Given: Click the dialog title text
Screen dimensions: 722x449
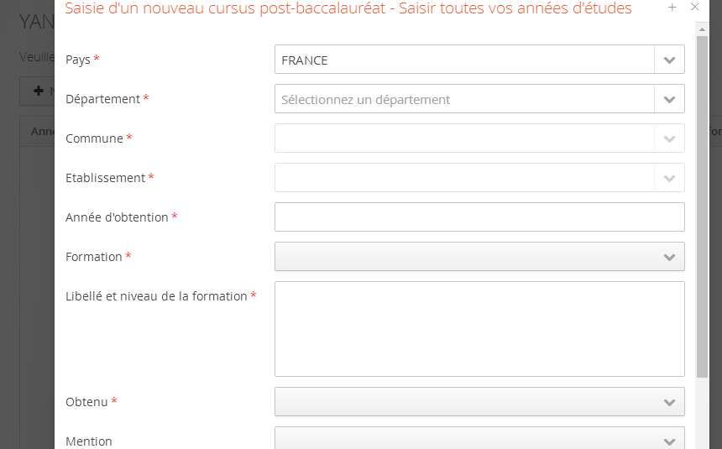Looking at the screenshot, I should [x=348, y=8].
